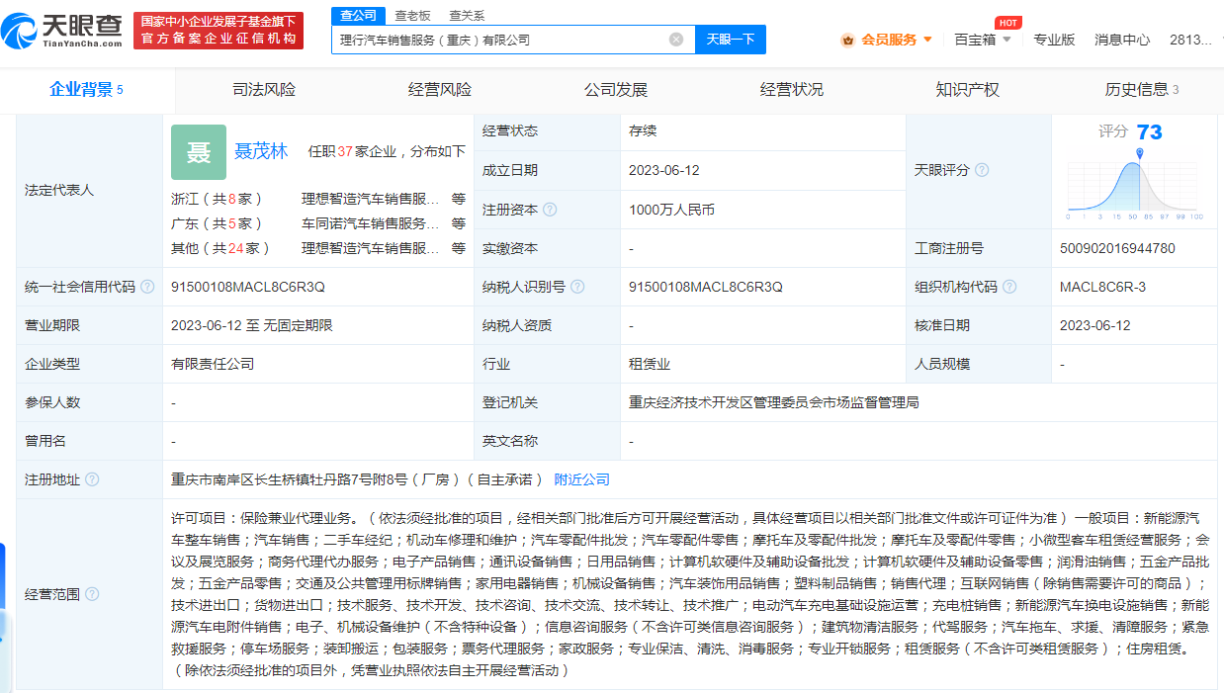Open the TianYanCha logo home link
The image size is (1224, 693).
tap(62, 31)
